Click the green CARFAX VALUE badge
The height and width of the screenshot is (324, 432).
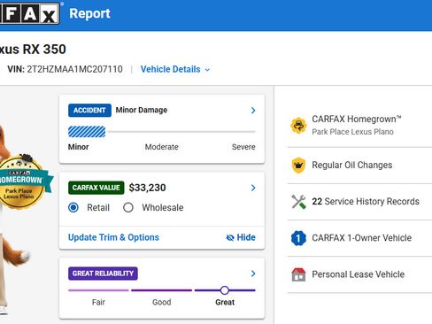96,188
